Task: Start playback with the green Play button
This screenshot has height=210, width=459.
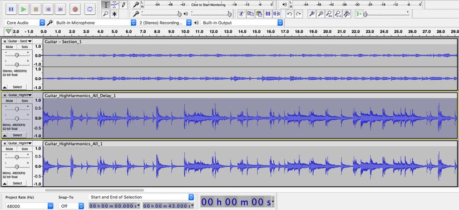Action: tap(23, 9)
